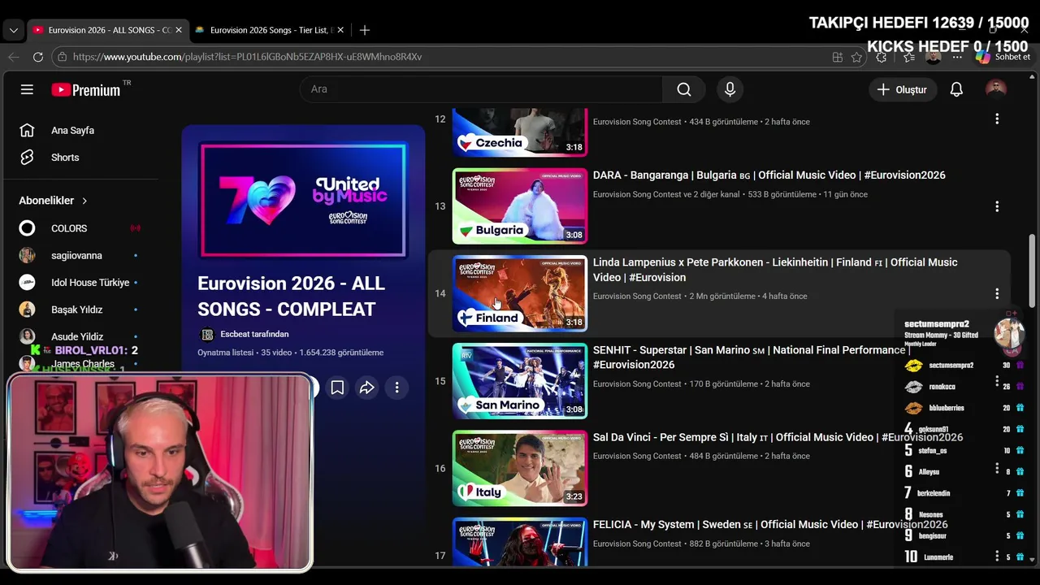
Task: Click the United by Music playlist cover
Action: (303, 201)
